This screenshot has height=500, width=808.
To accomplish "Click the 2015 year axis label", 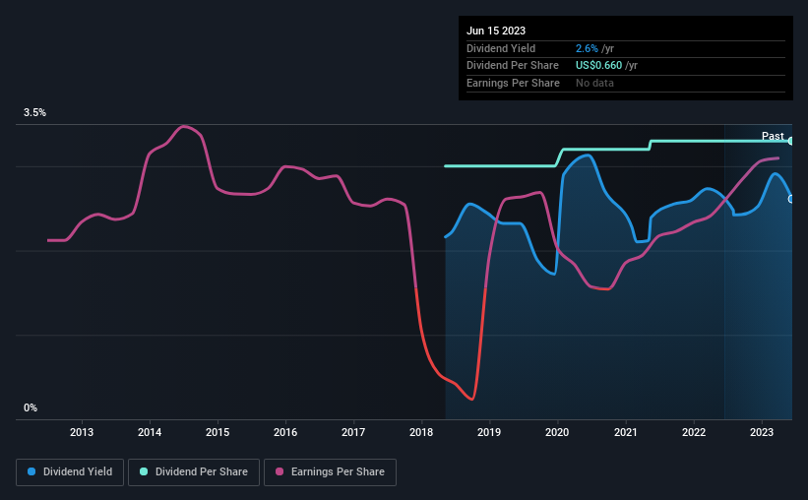I will pyautogui.click(x=218, y=432).
